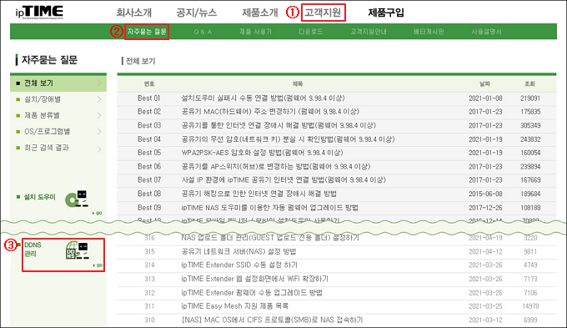567x328 pixels.
Task: Open the DDNS 관리 icon
Action: click(x=78, y=250)
